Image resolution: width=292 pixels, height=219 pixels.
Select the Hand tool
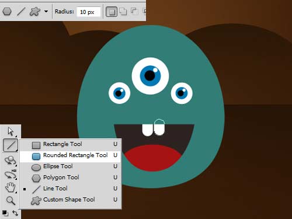[10, 187]
